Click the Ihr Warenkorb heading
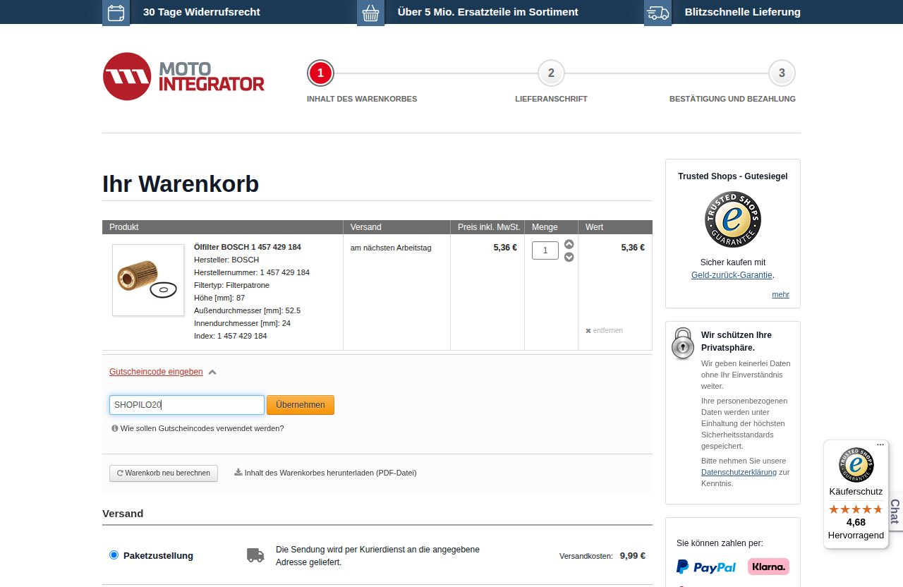Image resolution: width=903 pixels, height=587 pixels. (x=181, y=184)
